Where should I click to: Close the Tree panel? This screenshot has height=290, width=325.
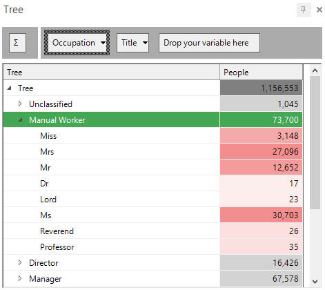click(x=319, y=10)
